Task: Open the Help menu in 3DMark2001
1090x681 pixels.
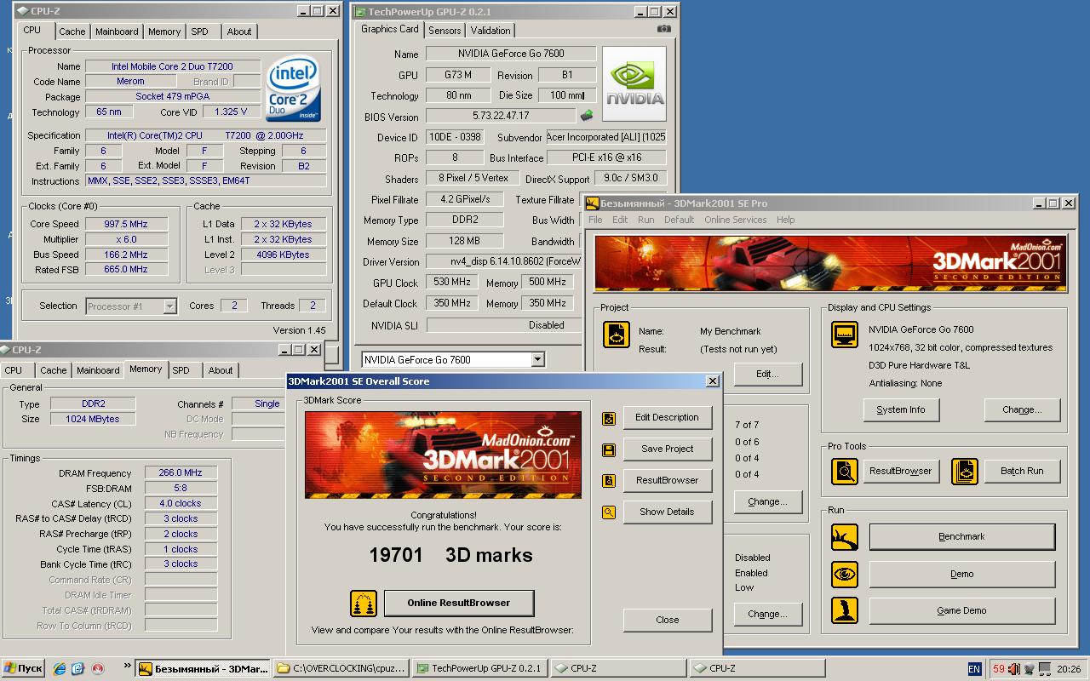Action: tap(785, 220)
